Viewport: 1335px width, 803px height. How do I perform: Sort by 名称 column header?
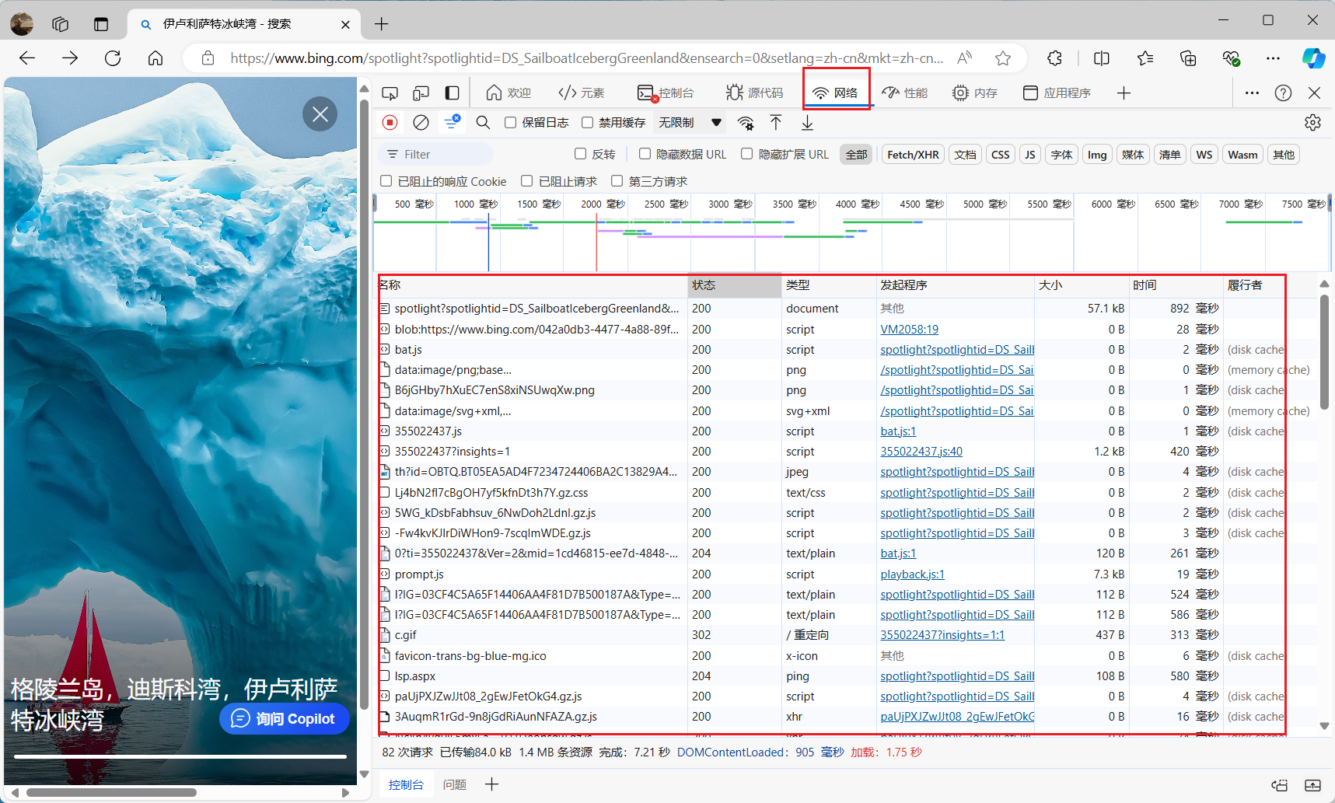(533, 285)
